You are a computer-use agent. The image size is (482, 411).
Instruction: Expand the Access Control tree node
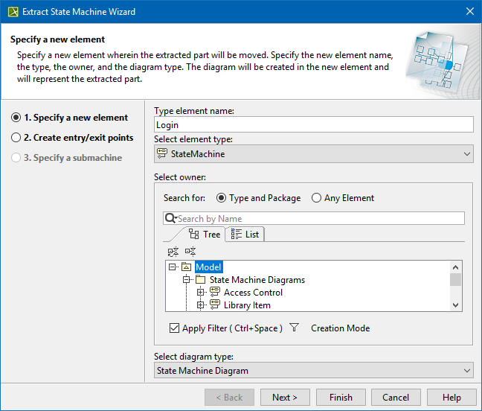(x=200, y=293)
